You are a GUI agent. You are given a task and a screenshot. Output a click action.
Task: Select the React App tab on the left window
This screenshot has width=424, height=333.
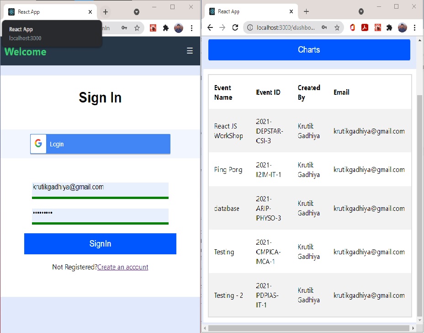click(x=50, y=11)
